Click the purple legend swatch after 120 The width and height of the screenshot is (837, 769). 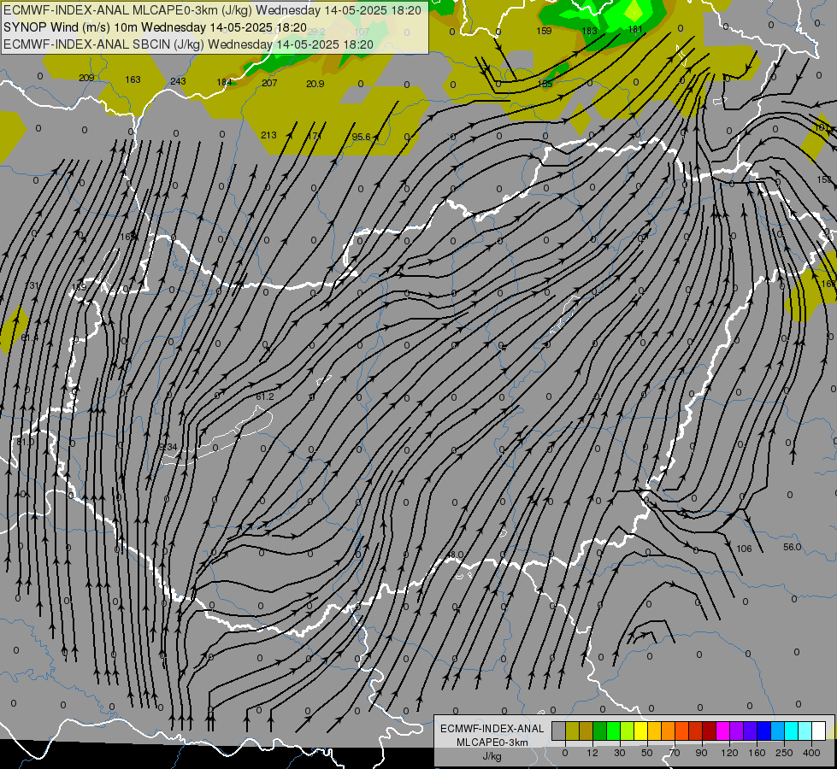pyautogui.click(x=737, y=731)
